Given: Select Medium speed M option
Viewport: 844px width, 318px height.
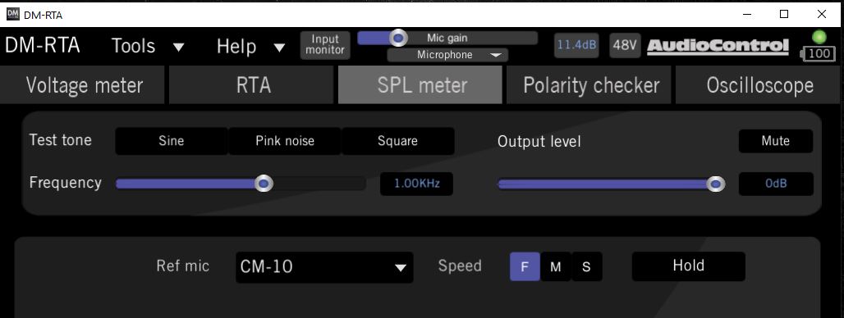Looking at the screenshot, I should tap(556, 266).
